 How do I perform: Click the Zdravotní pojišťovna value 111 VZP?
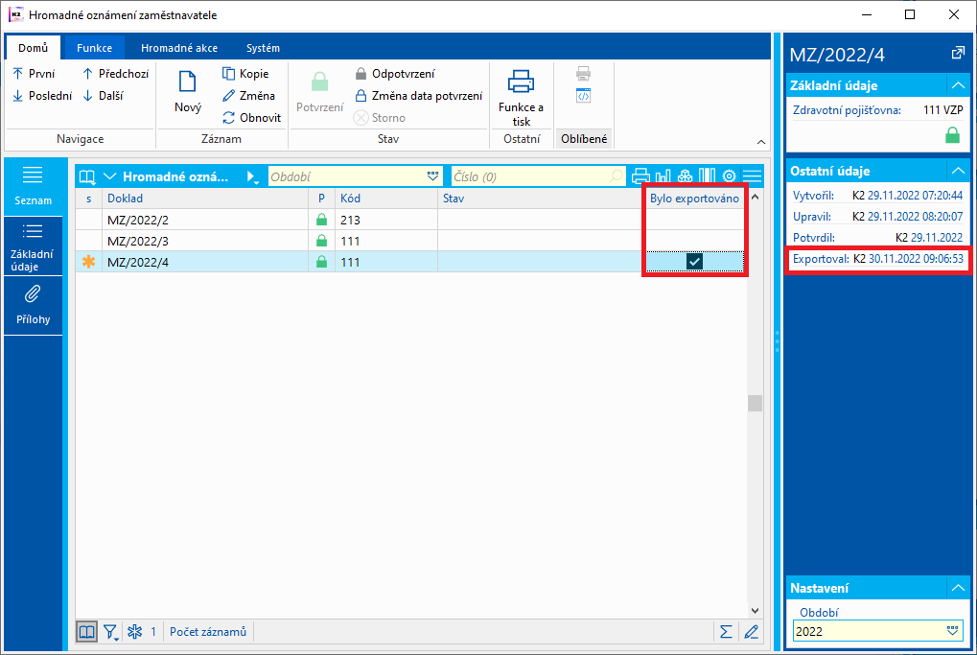(x=942, y=110)
